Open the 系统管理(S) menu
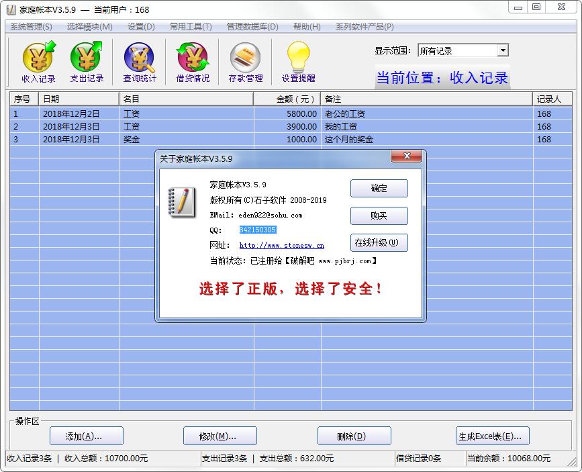 click(31, 27)
